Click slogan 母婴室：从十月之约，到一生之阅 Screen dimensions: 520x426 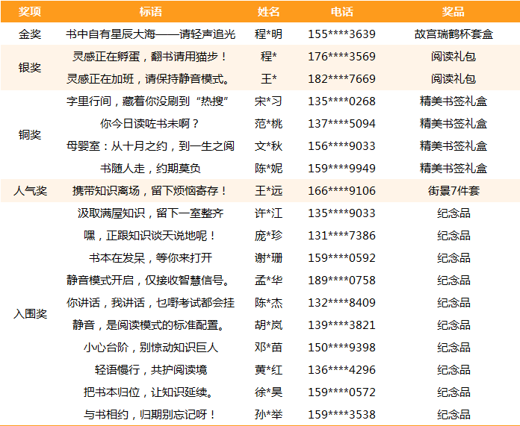tap(151, 145)
